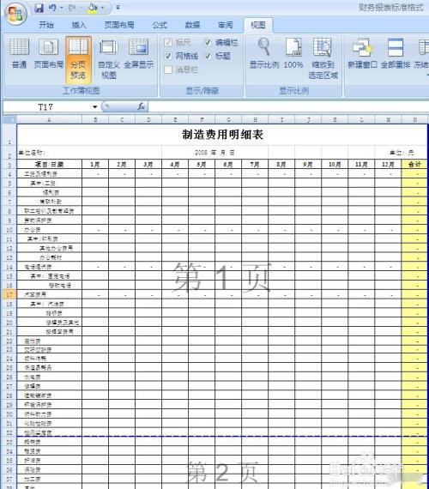Screen dimensions: 429x489
Task: Click the fx insert function button
Action: click(x=141, y=106)
